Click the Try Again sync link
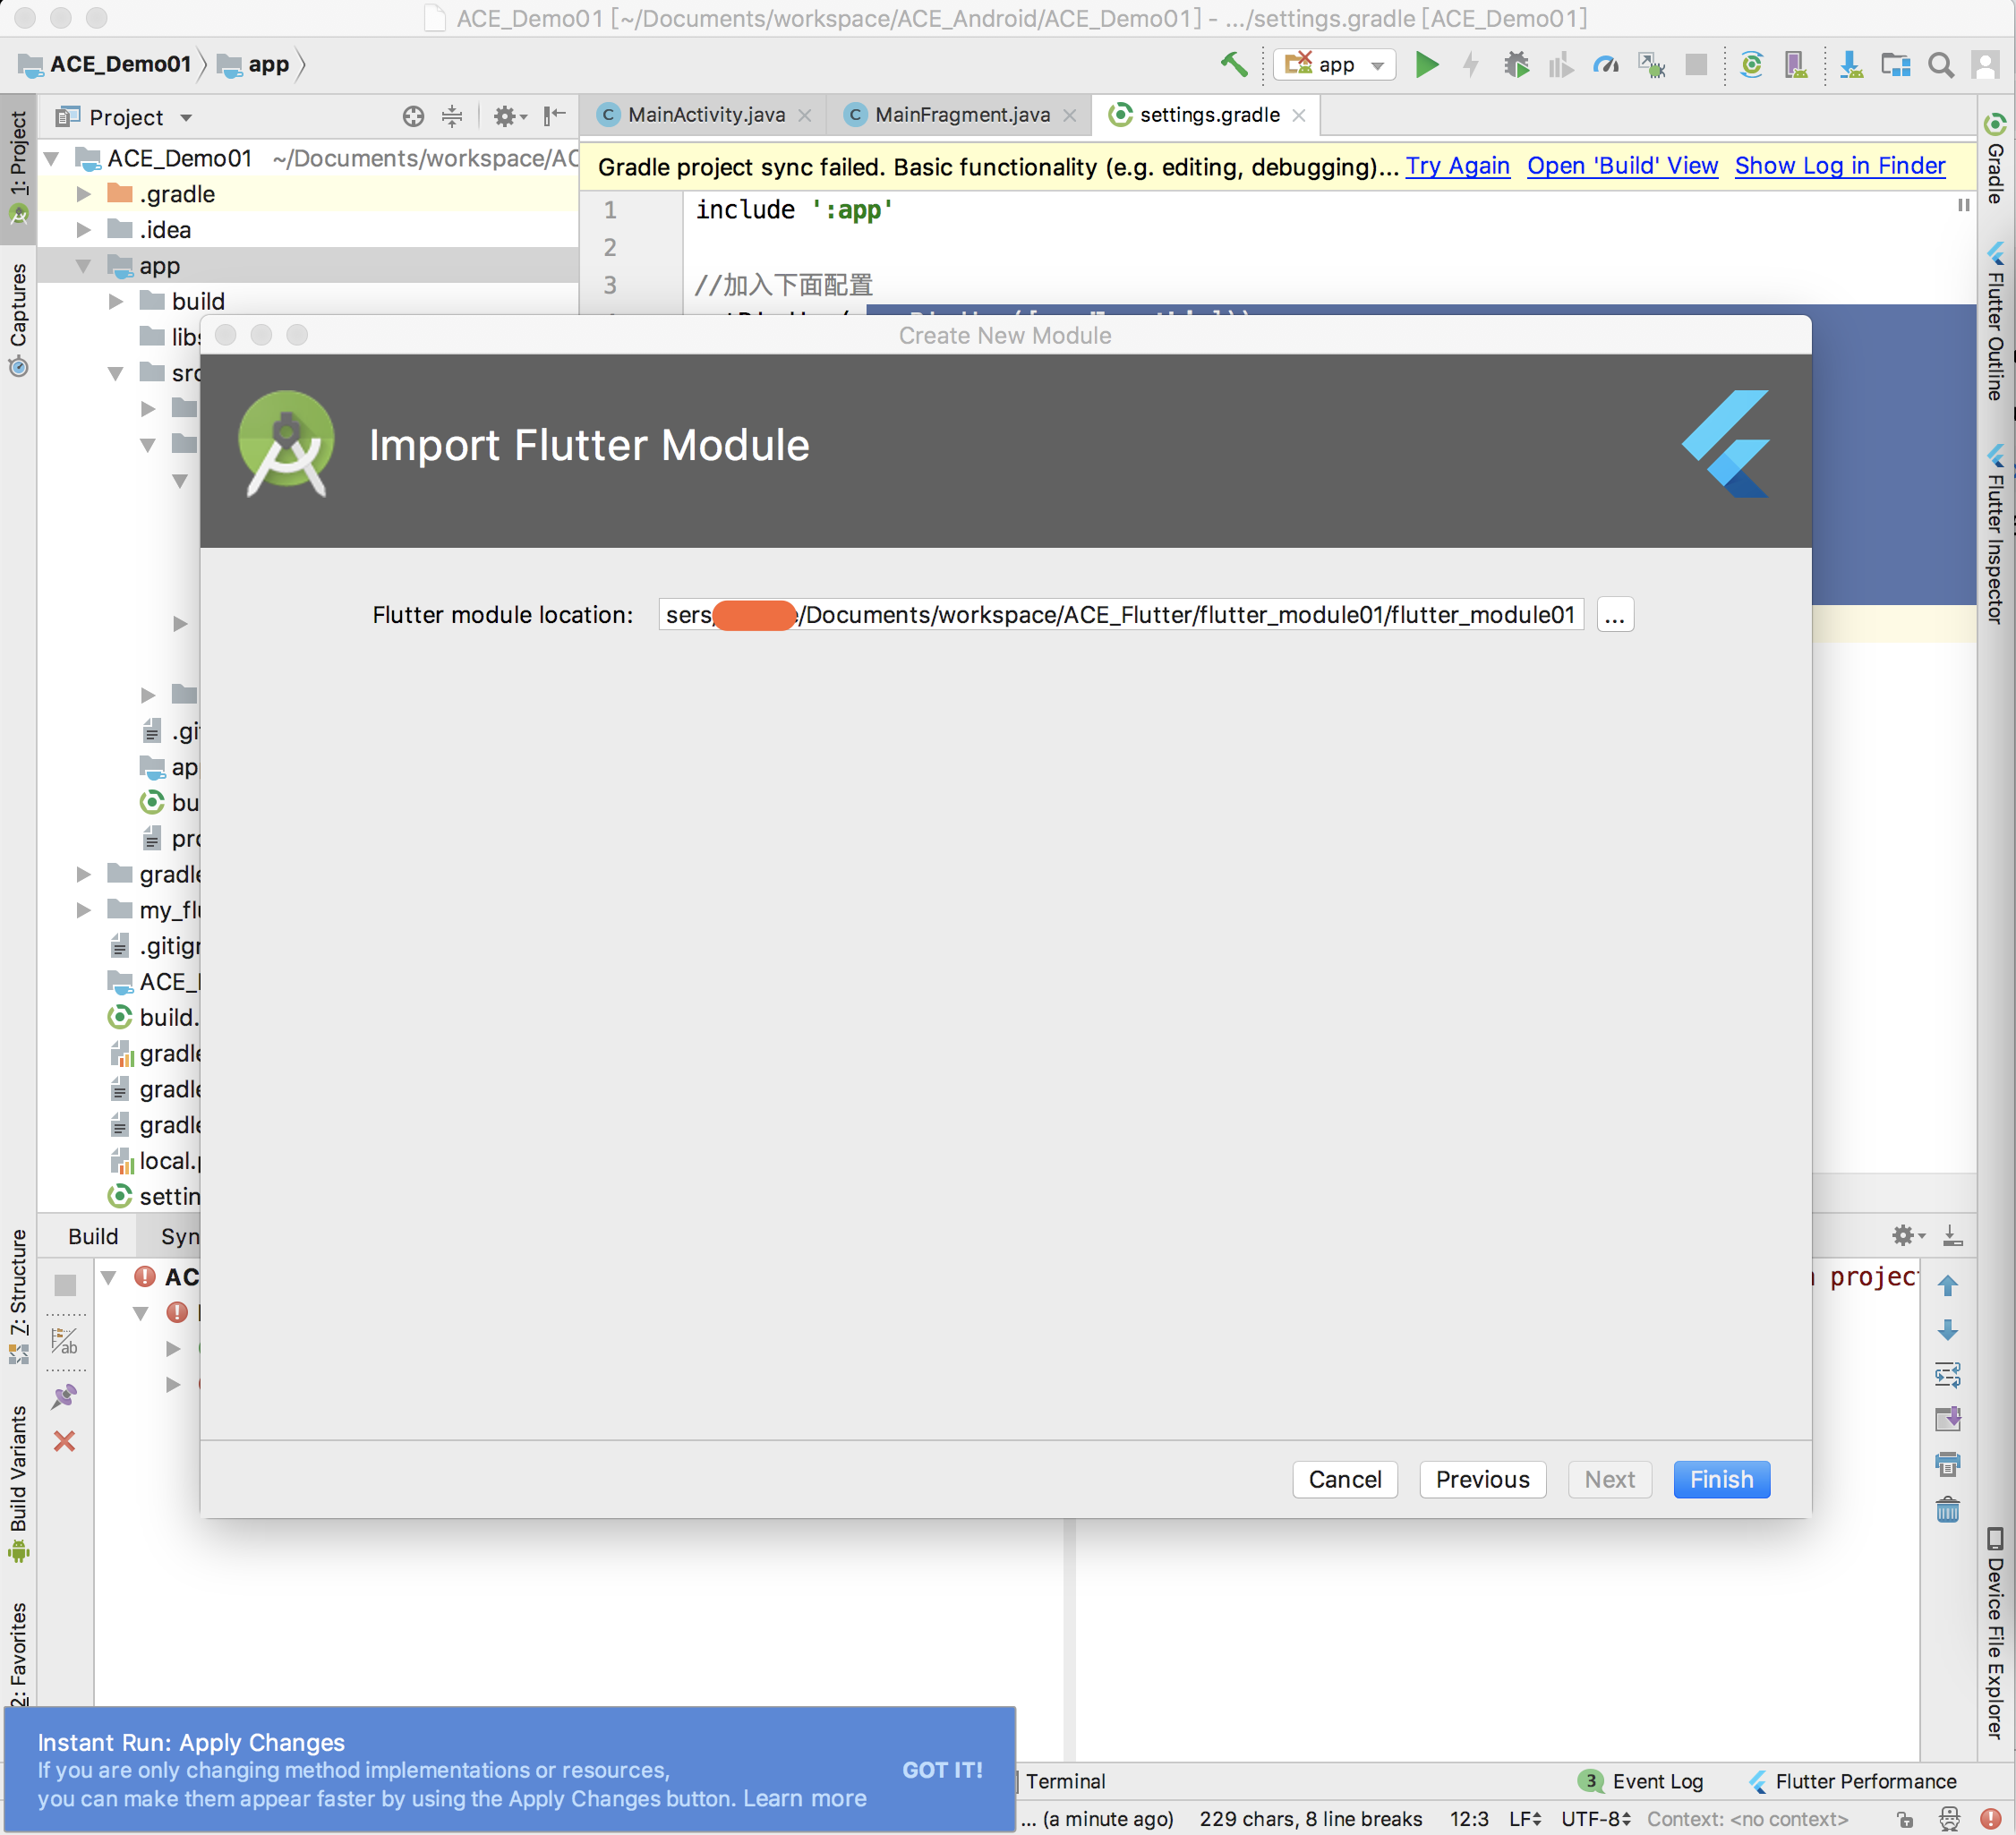2016x1835 pixels. coord(1457,166)
